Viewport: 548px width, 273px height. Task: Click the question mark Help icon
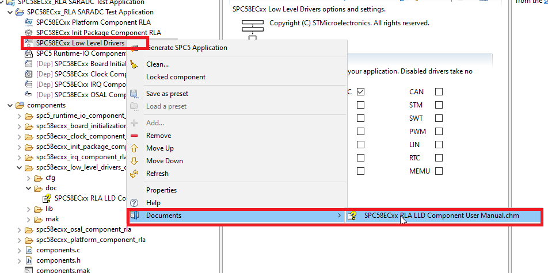pyautogui.click(x=134, y=202)
